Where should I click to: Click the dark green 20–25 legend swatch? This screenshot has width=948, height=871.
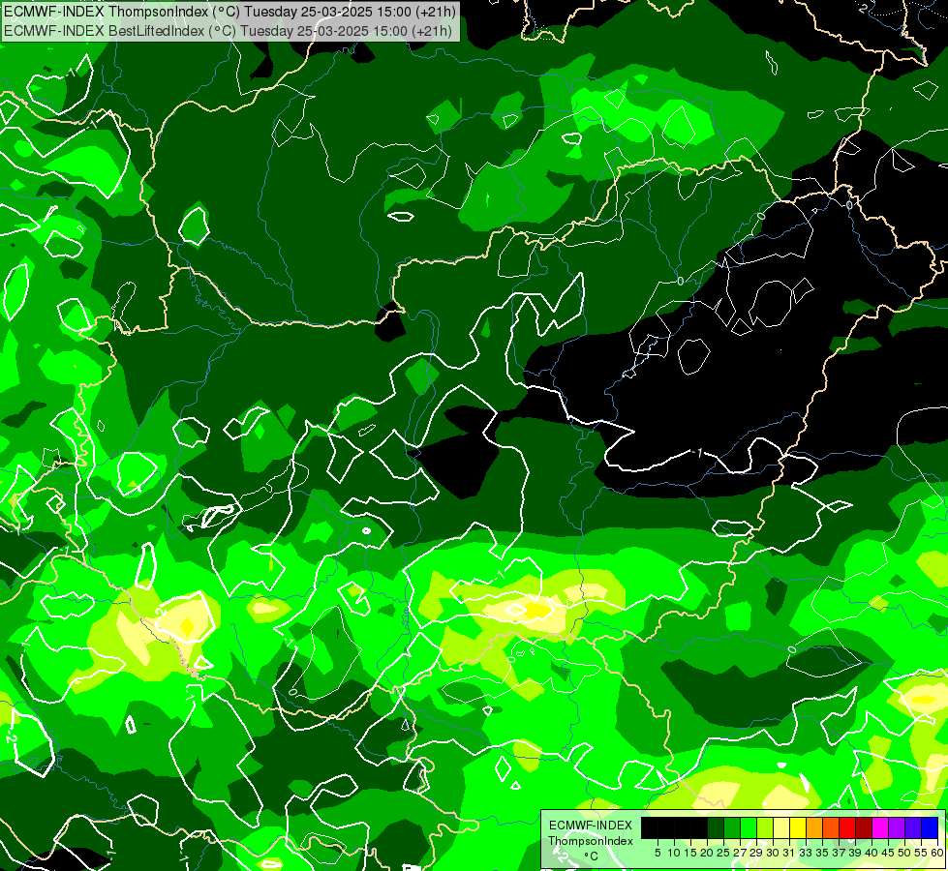click(x=716, y=828)
